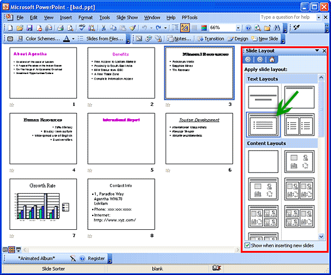Screen dimensions: 331x275
Task: Open the Insert menu
Action: pyautogui.click(x=66, y=17)
